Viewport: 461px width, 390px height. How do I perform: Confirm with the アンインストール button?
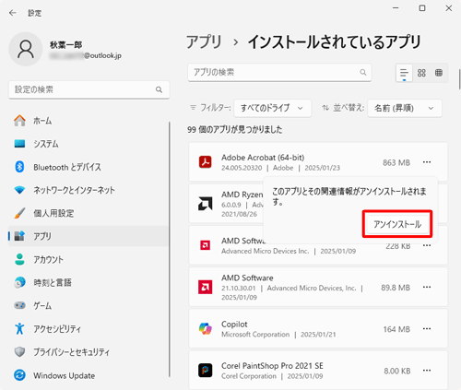coord(397,224)
